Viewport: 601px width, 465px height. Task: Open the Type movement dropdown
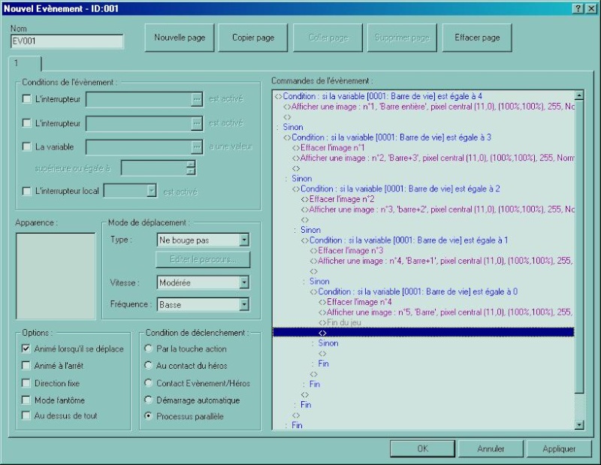[x=243, y=240]
